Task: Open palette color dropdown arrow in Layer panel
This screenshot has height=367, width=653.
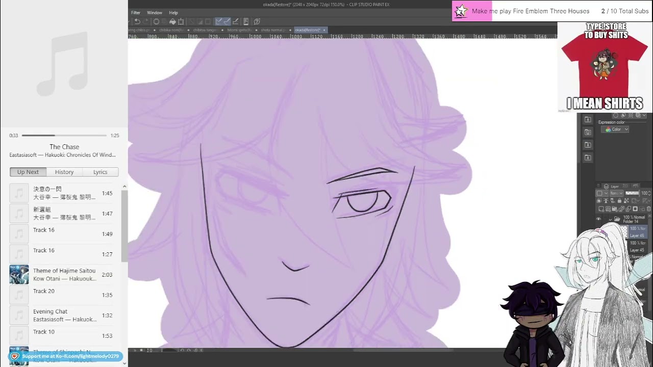Action: pos(606,193)
